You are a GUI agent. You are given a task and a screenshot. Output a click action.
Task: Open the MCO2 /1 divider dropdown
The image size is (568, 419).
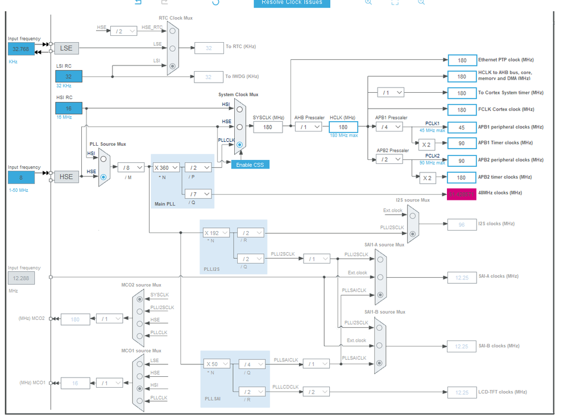click(109, 319)
